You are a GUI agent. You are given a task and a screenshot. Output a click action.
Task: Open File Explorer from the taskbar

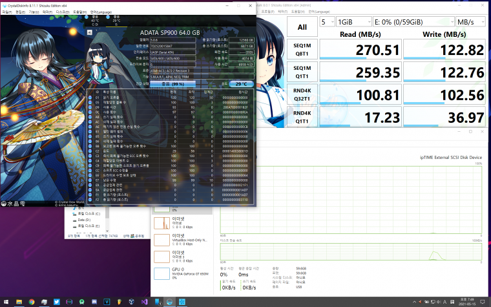click(19, 302)
